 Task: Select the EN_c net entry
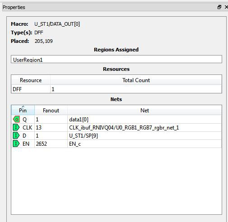[x=75, y=144]
